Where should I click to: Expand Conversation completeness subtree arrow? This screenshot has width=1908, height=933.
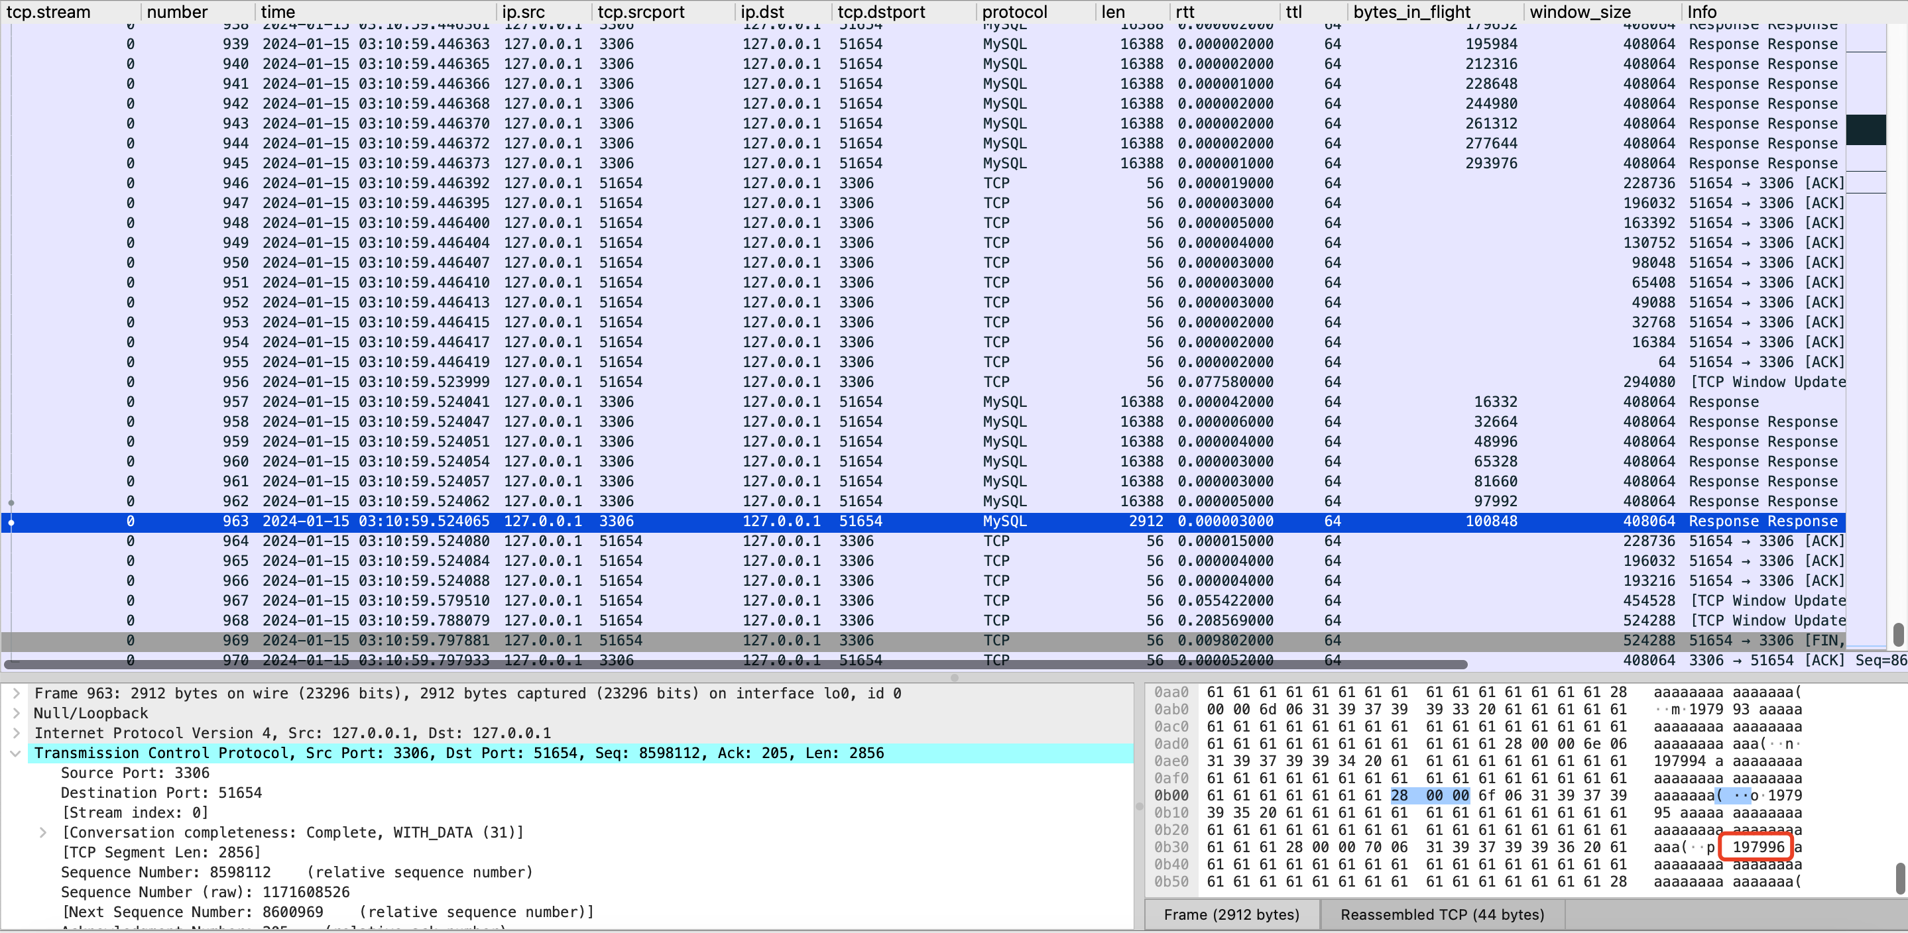pyautogui.click(x=43, y=833)
